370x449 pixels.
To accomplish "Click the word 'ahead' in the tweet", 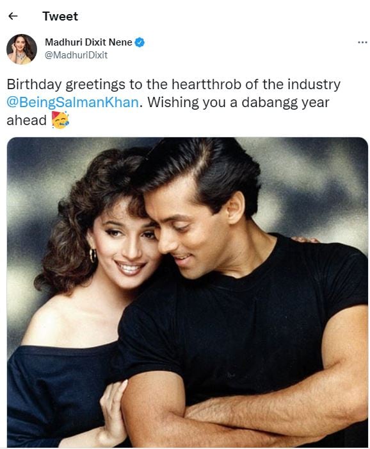I will point(27,121).
